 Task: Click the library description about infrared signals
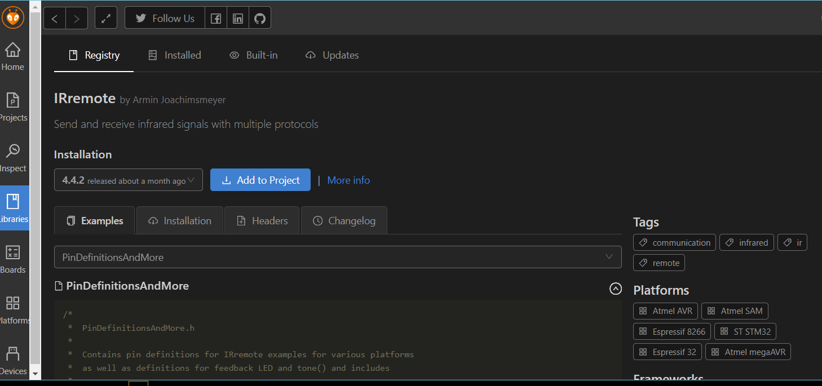186,124
